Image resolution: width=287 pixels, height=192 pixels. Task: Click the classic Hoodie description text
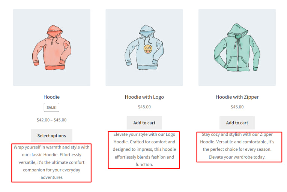(51, 162)
